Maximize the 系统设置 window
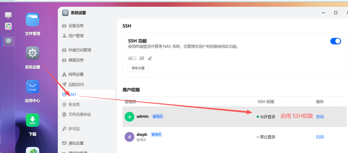The width and height of the screenshot is (348, 153). 335,13
